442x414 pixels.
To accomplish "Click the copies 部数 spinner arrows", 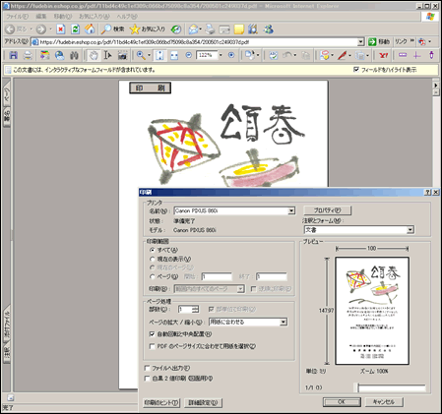I will [195, 309].
